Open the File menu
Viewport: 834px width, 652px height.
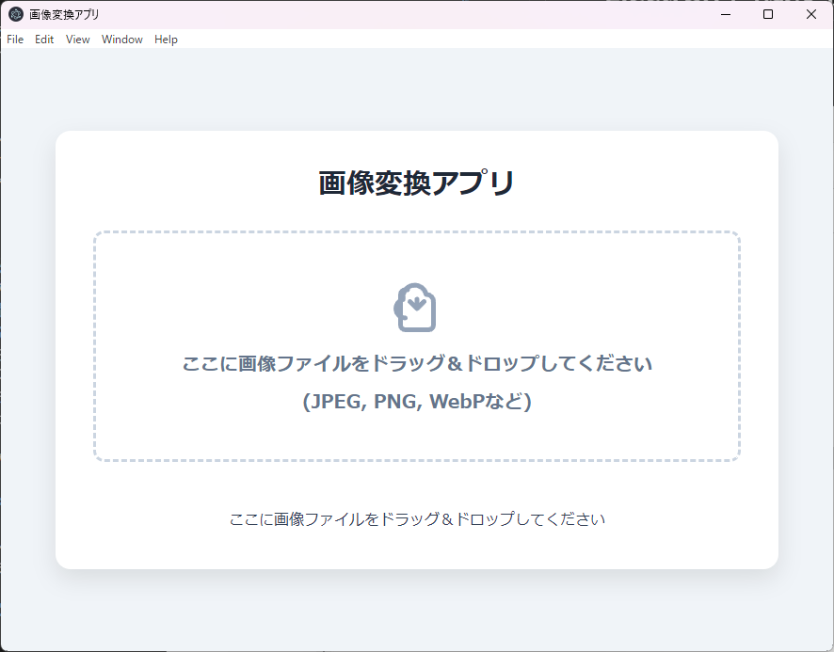point(15,40)
